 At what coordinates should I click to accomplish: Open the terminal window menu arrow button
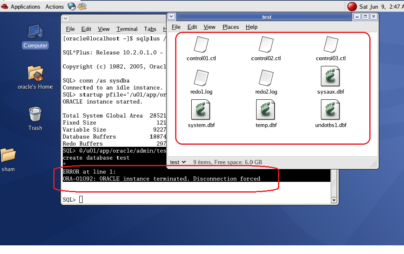66,18
